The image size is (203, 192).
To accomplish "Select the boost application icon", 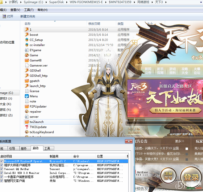I will (27, 35).
